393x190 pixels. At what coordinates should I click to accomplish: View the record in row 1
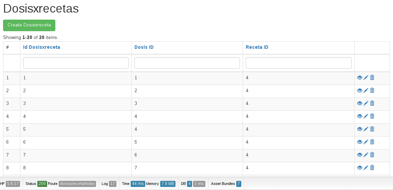(x=360, y=78)
